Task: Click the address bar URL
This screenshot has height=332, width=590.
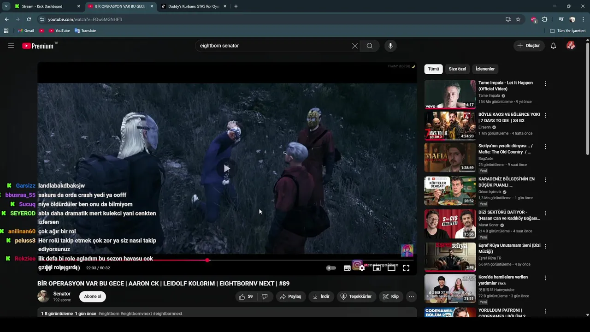Action: [85, 19]
